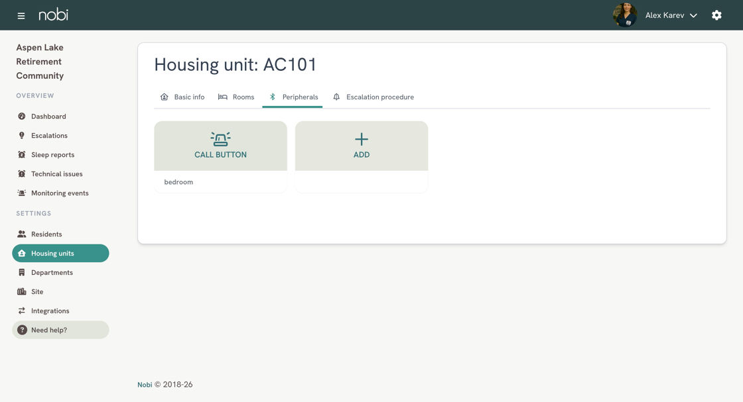
Task: Expand the Alex Karev user dropdown
Action: [x=671, y=15]
